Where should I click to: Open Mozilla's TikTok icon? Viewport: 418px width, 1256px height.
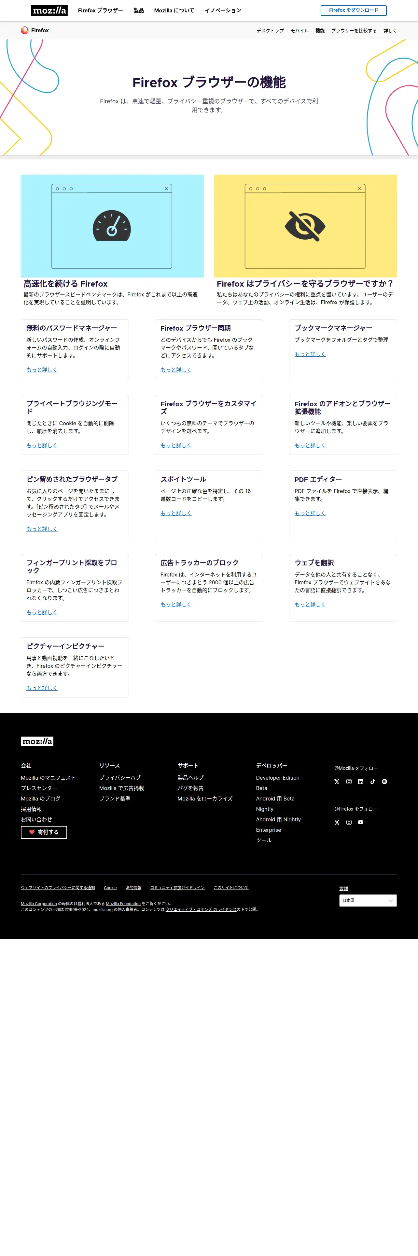[373, 782]
